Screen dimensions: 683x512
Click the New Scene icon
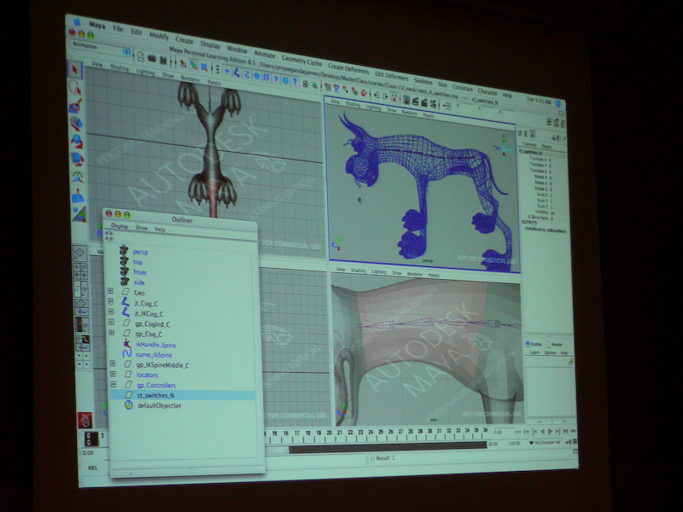click(x=140, y=56)
